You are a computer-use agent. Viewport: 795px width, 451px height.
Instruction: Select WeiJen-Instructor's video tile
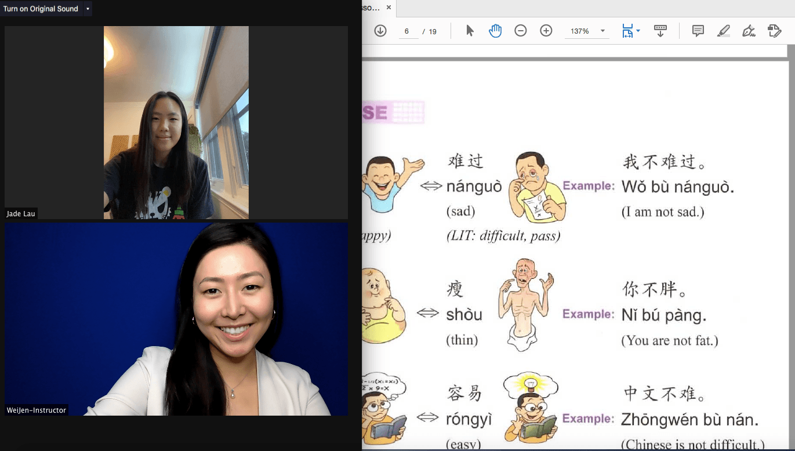[176, 319]
